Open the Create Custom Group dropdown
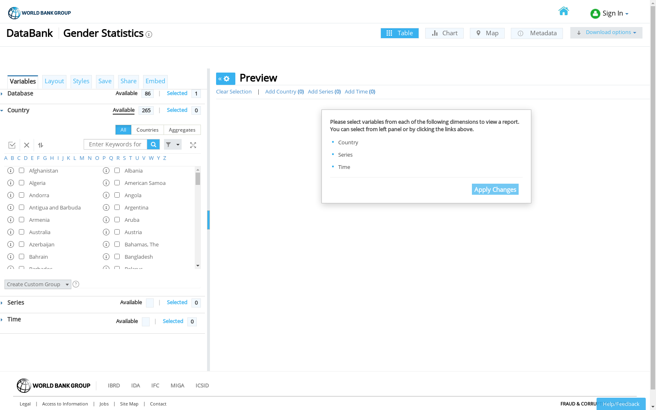Screen dimensions: 656x410 [x=38, y=284]
